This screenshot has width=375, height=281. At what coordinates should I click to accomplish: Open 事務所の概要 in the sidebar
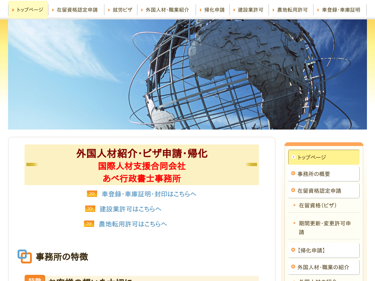[324, 174]
